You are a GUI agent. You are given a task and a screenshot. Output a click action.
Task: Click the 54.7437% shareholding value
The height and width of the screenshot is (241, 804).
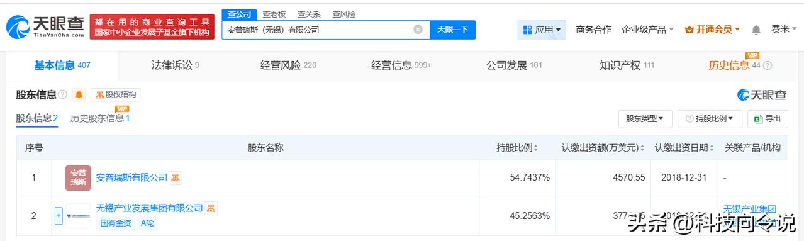tap(530, 178)
